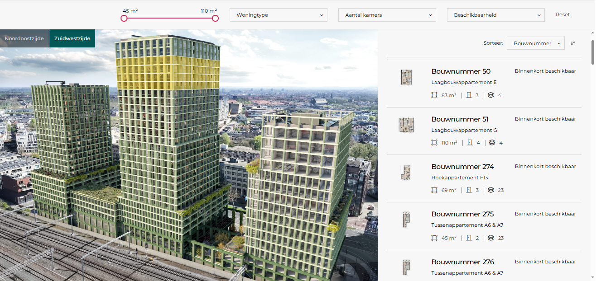
Task: Click '45 m²' value in Bouwnummer 275 row
Action: (449, 238)
